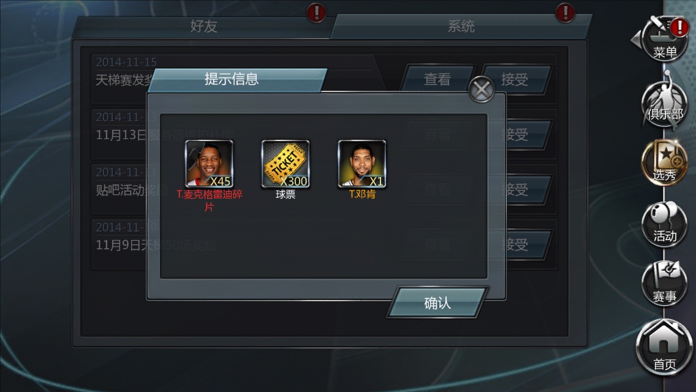Select the T.邓肯 player card
Screen dimensions: 696x392
tap(361, 164)
